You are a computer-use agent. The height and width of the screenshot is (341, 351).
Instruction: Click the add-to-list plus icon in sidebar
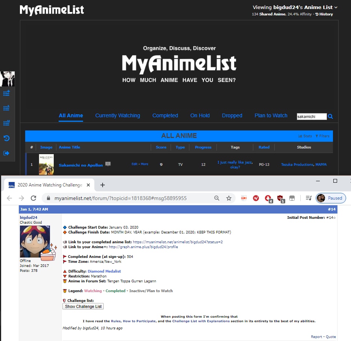click(6, 93)
